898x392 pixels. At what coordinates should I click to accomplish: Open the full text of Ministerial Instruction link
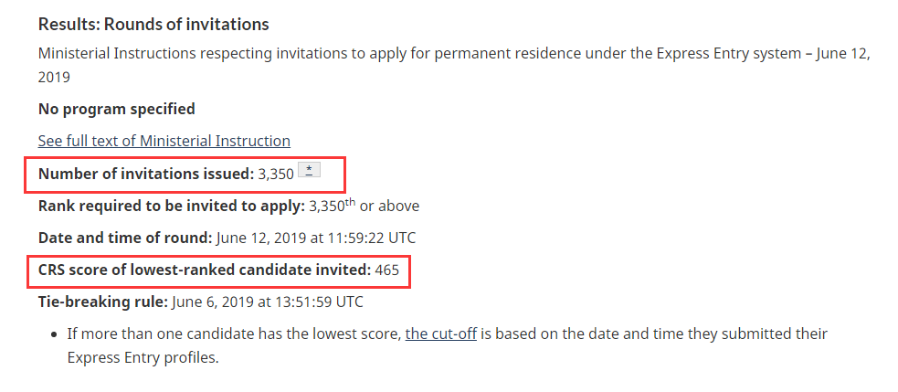(x=164, y=141)
